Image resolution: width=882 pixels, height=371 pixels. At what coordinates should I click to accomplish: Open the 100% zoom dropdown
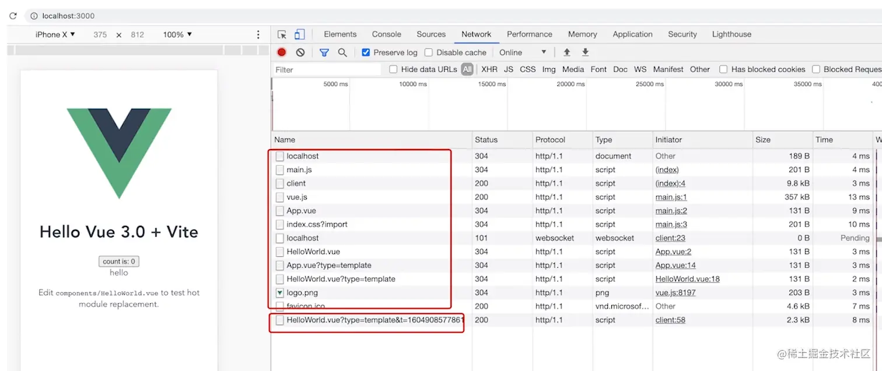[x=177, y=34]
